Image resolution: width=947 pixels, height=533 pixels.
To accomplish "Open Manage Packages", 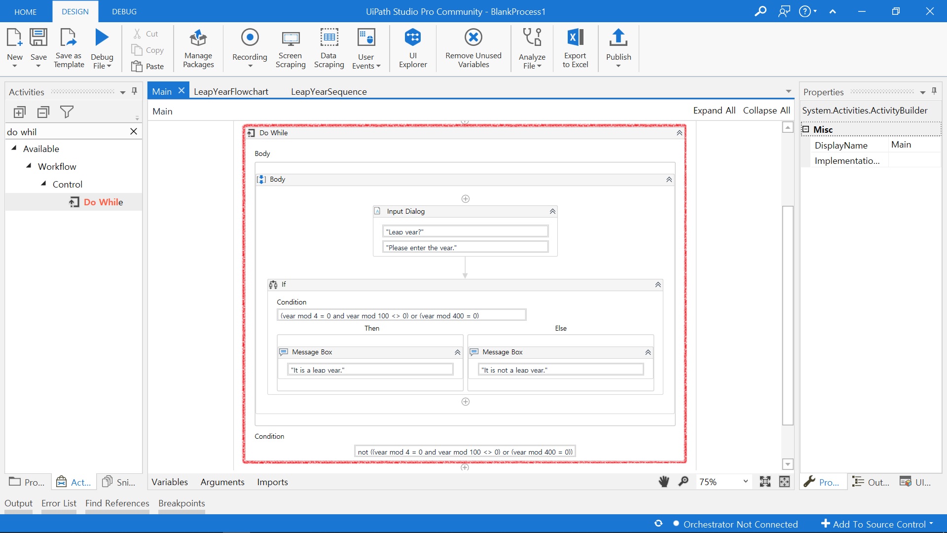I will 198,48.
